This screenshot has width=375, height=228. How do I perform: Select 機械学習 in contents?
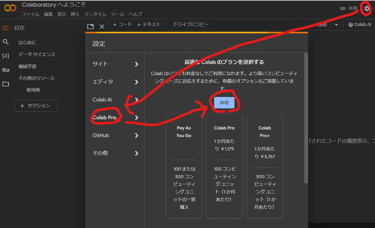27,66
